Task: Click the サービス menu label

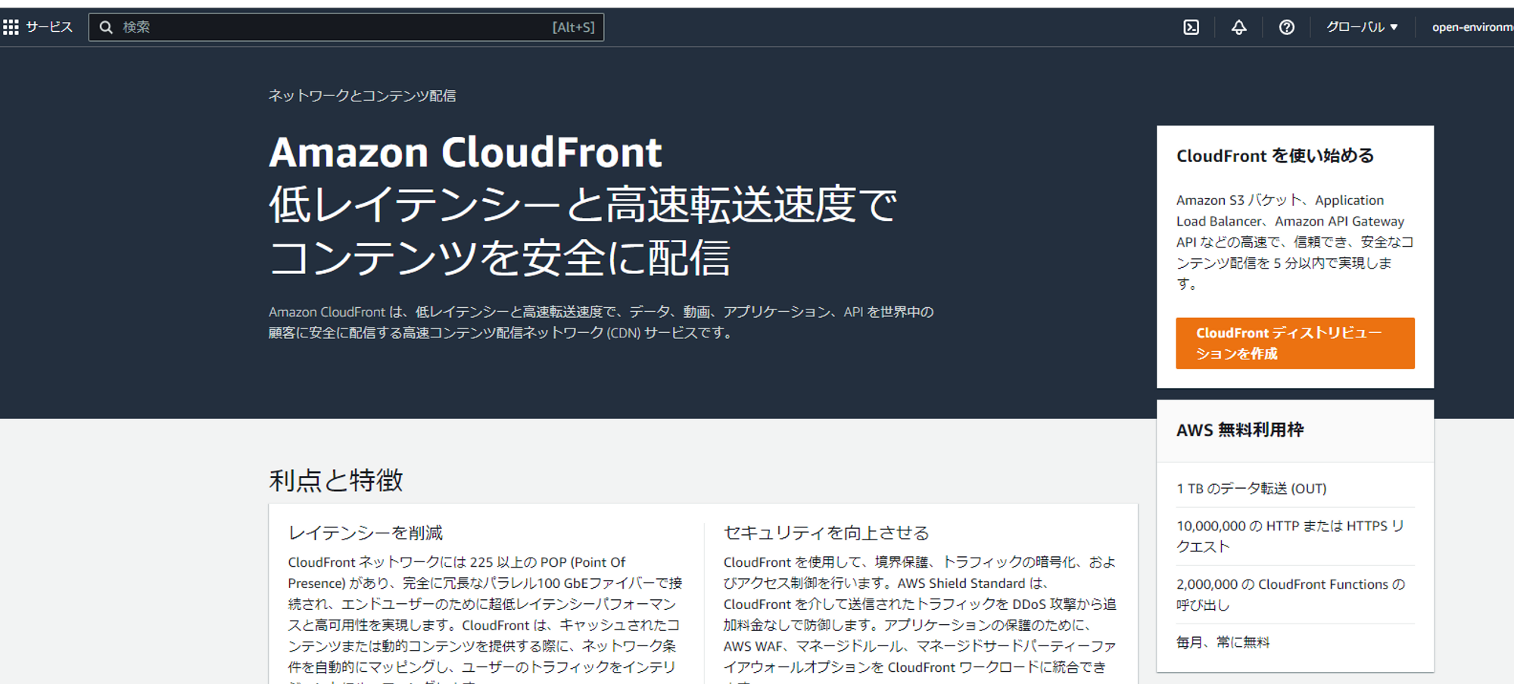Action: [49, 27]
